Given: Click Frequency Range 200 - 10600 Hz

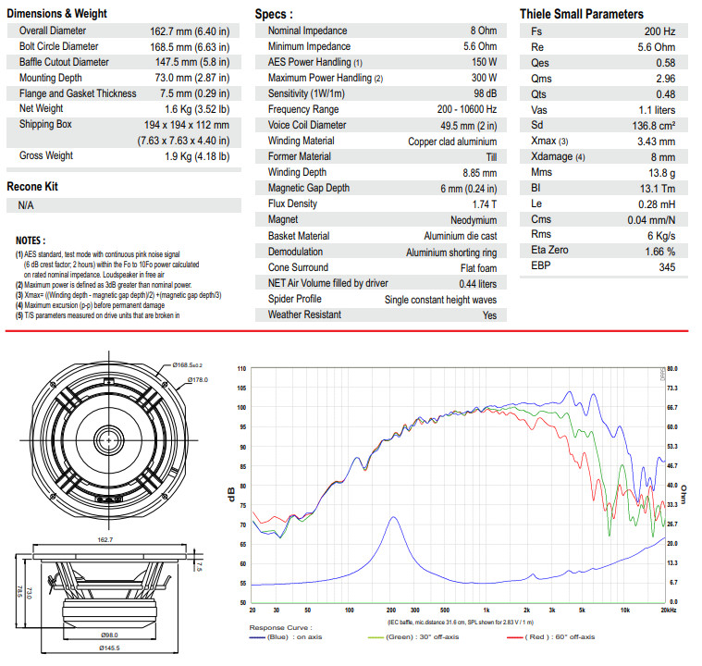Looking at the screenshot, I should pos(467,109).
